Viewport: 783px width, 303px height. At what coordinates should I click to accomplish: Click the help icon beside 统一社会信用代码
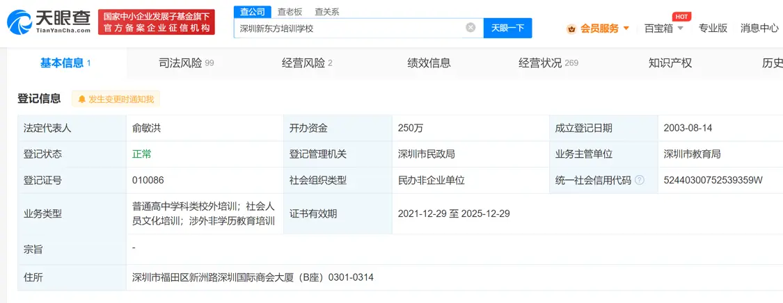point(639,180)
